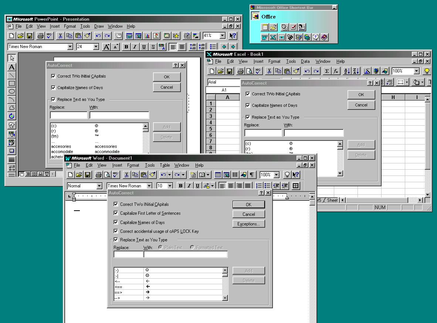The width and height of the screenshot is (437, 323).
Task: Click Print Preview icon in Excel toolbar
Action: tap(250, 71)
